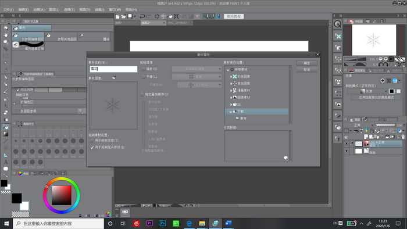Expand the 彩色图案 folder
This screenshot has height=229, width=407.
(x=231, y=77)
